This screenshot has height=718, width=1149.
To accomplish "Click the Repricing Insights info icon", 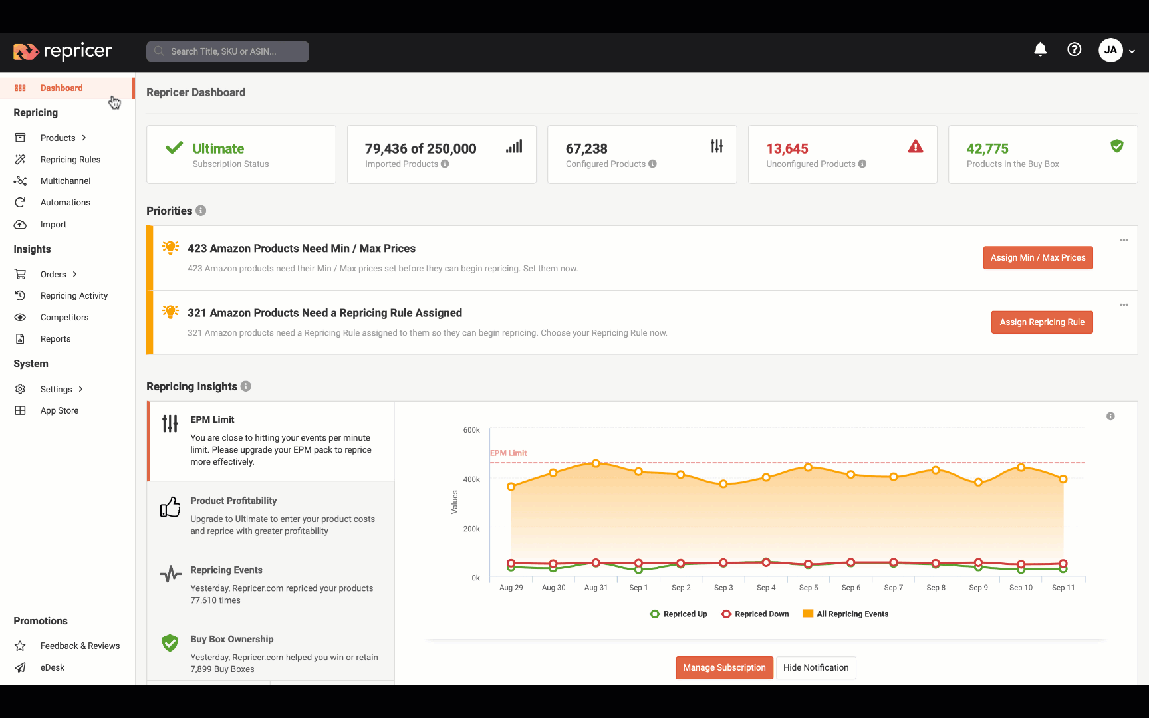I will point(246,386).
